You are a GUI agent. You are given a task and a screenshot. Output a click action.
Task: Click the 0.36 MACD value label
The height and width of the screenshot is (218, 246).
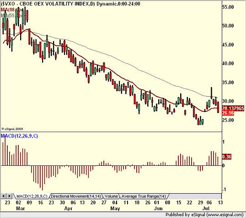tap(227, 157)
